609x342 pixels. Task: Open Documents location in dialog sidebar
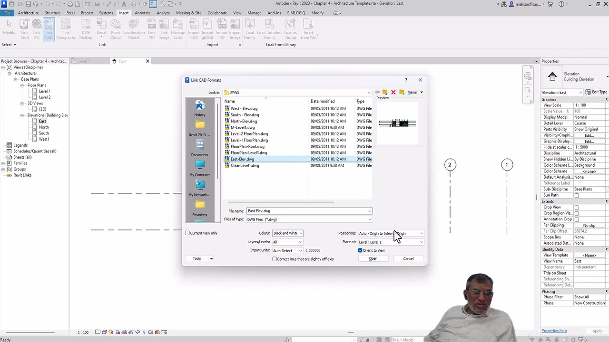click(x=200, y=148)
